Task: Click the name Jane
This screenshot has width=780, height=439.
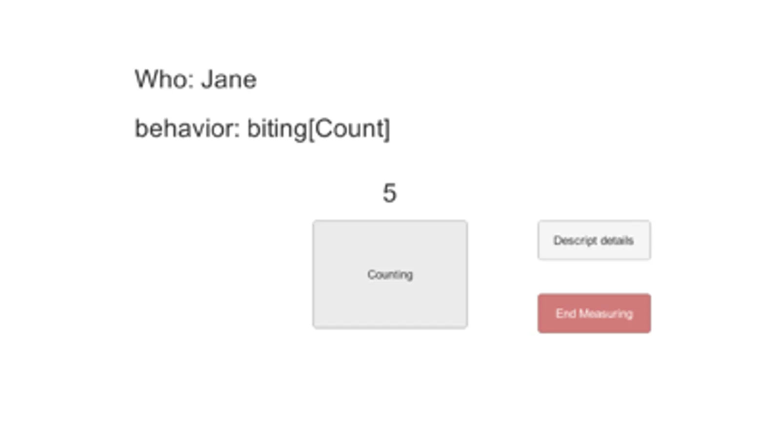Action: click(x=228, y=80)
